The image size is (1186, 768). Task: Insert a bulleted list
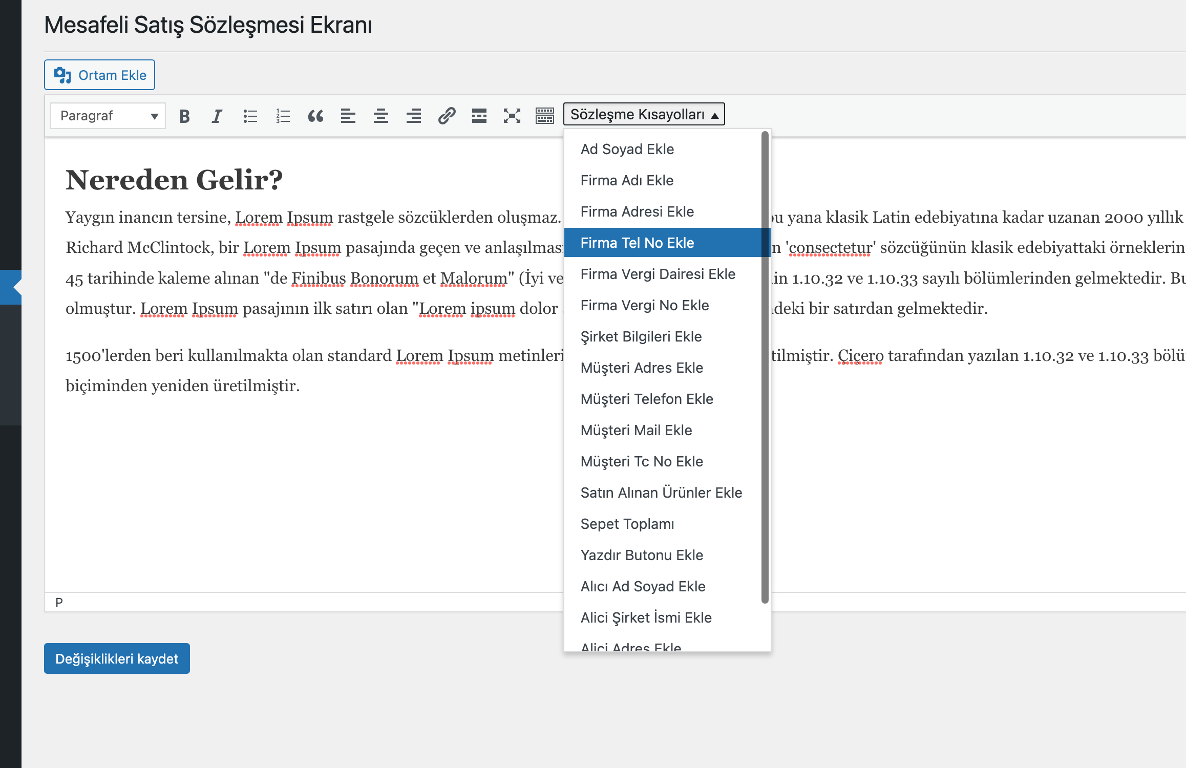coord(250,116)
